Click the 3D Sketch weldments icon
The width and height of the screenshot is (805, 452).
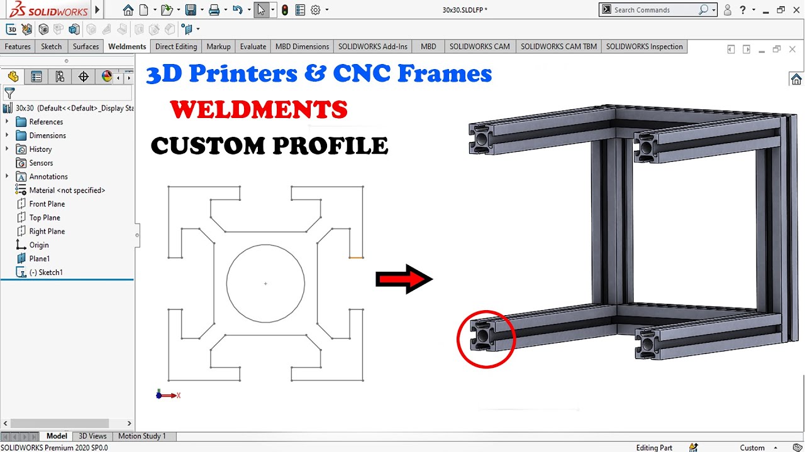(x=11, y=30)
